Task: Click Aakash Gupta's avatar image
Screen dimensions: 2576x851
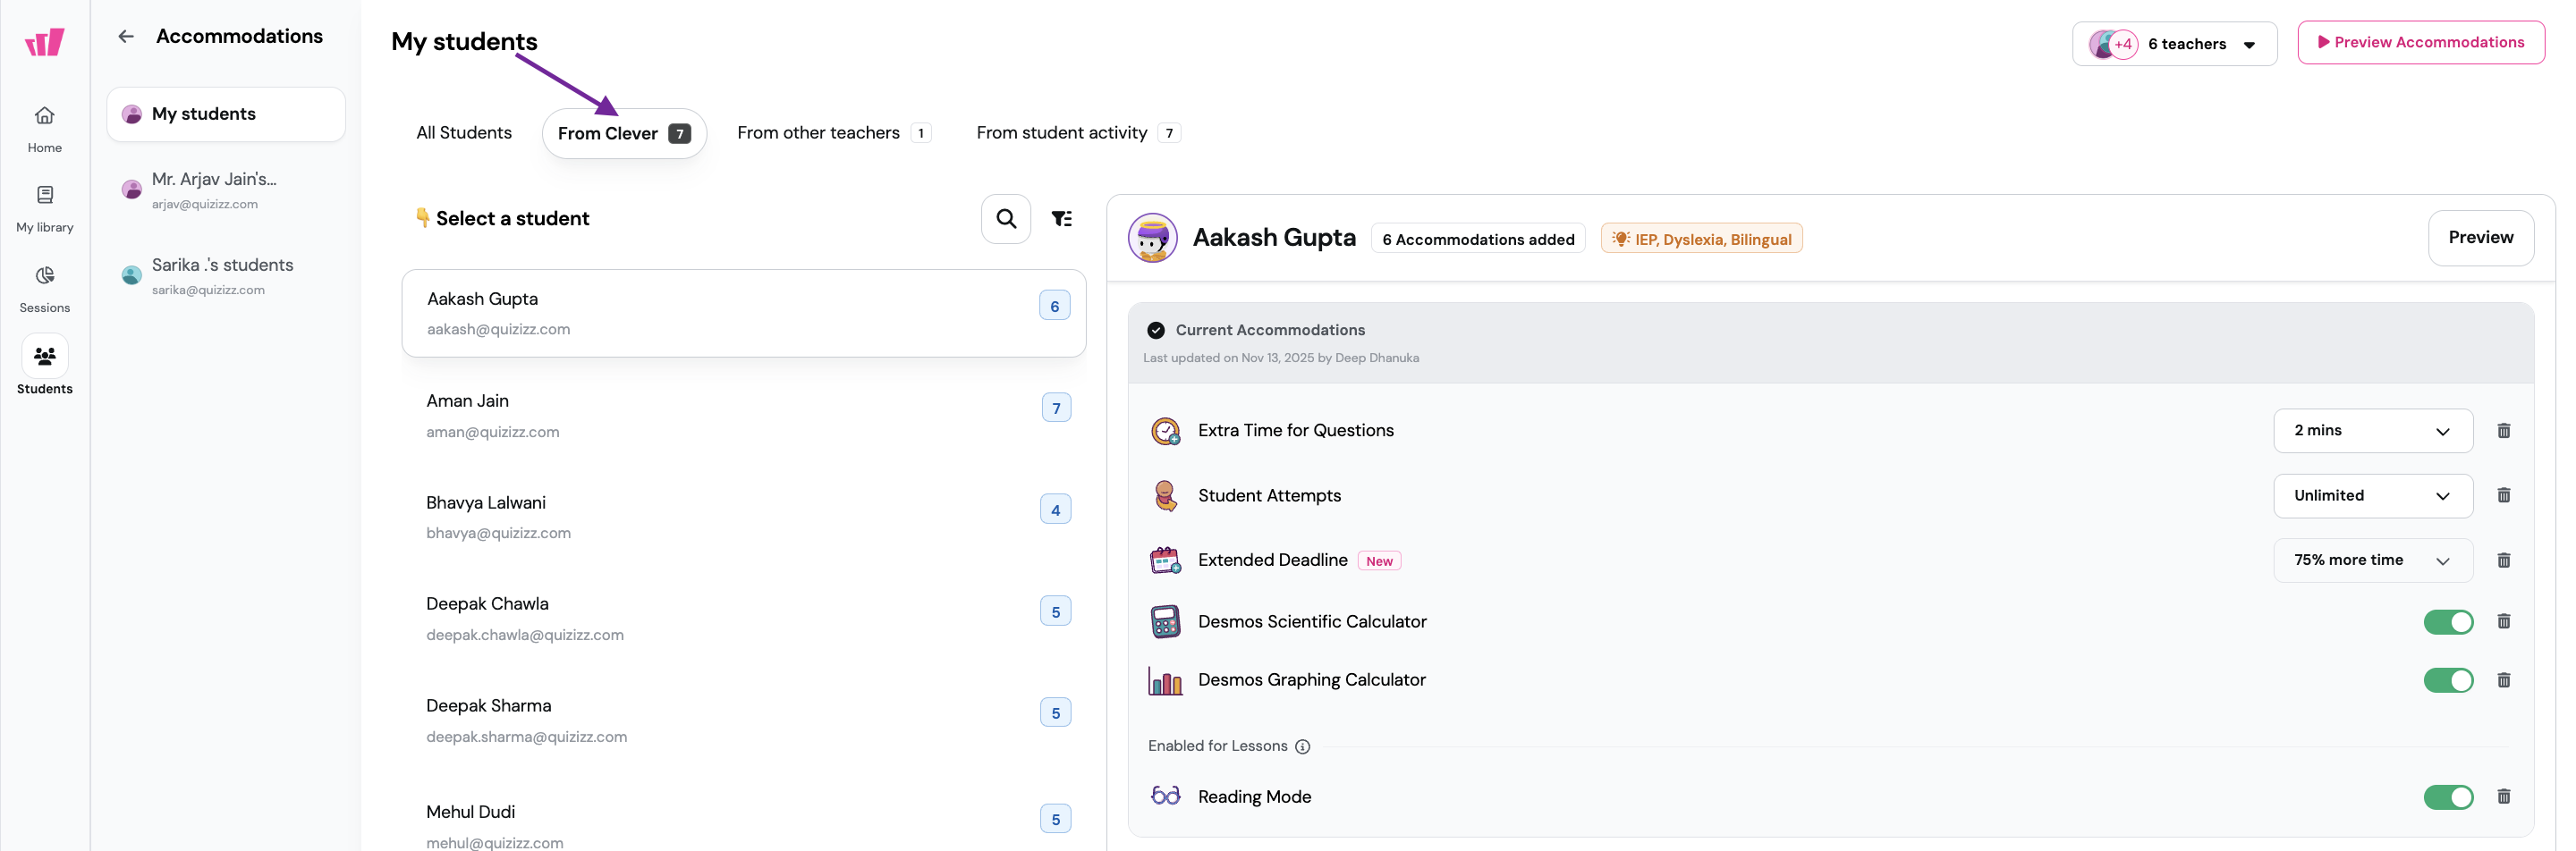Action: tap(1152, 238)
